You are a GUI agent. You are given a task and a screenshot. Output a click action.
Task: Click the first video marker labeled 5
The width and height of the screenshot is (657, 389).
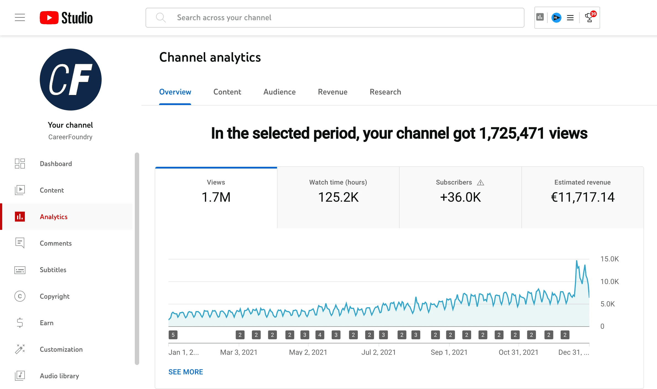point(173,335)
